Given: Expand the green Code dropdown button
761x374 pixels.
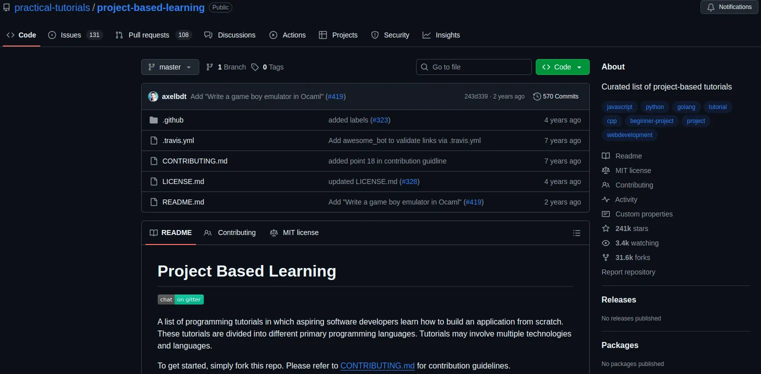Looking at the screenshot, I should point(563,67).
